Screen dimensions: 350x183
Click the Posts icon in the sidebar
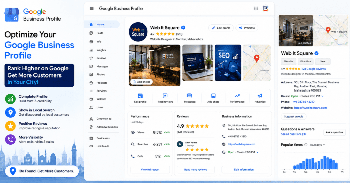tap(91, 33)
